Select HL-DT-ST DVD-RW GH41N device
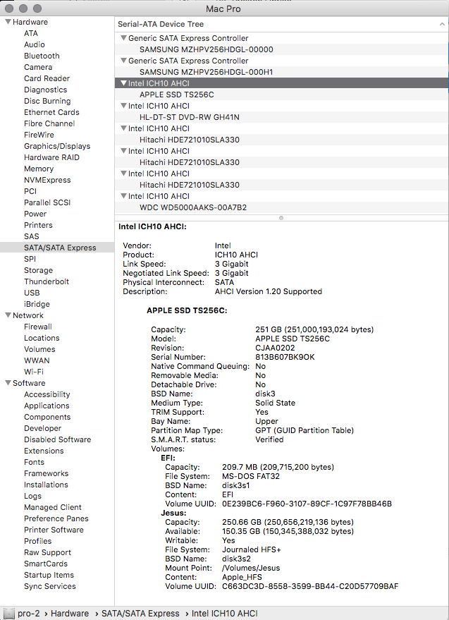The height and width of the screenshot is (620, 449). [x=281, y=117]
